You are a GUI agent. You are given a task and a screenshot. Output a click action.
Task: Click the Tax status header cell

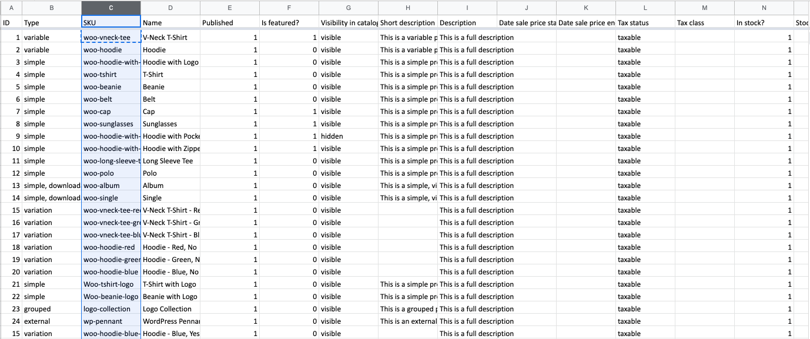click(x=645, y=22)
